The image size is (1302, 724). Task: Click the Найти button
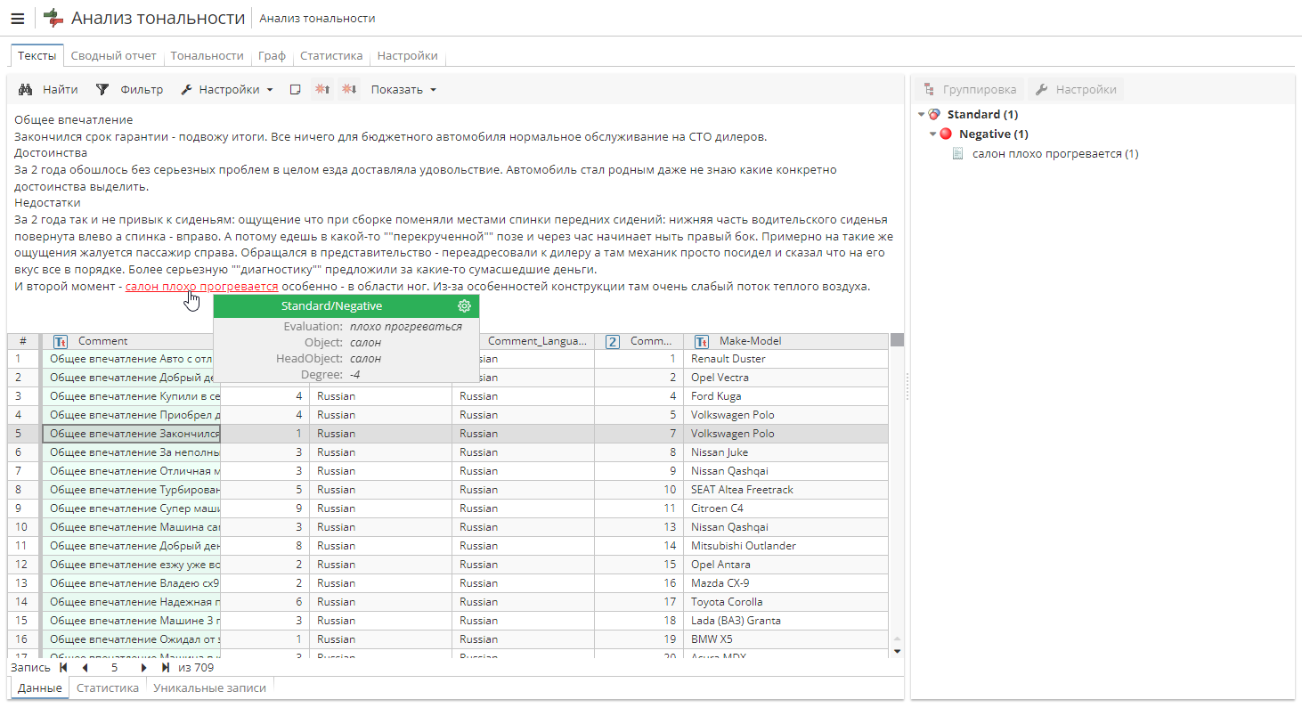(x=48, y=90)
